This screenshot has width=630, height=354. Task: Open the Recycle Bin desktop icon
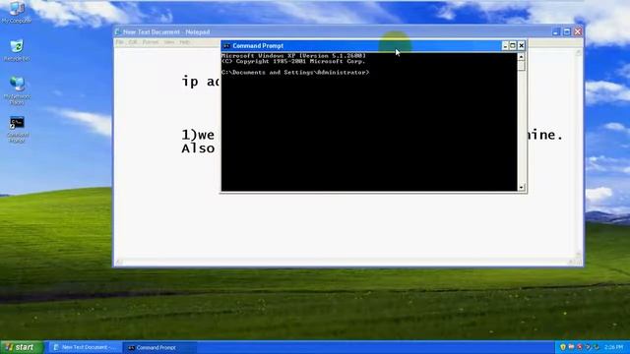17,49
